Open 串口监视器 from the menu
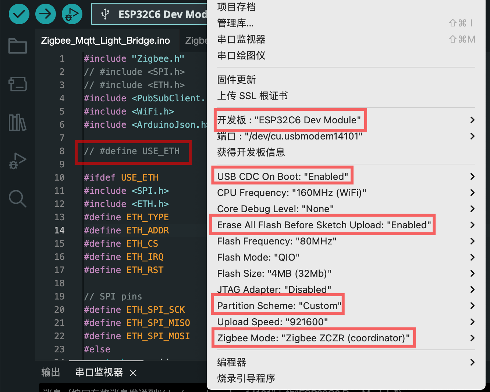The height and width of the screenshot is (392, 490). point(346,39)
